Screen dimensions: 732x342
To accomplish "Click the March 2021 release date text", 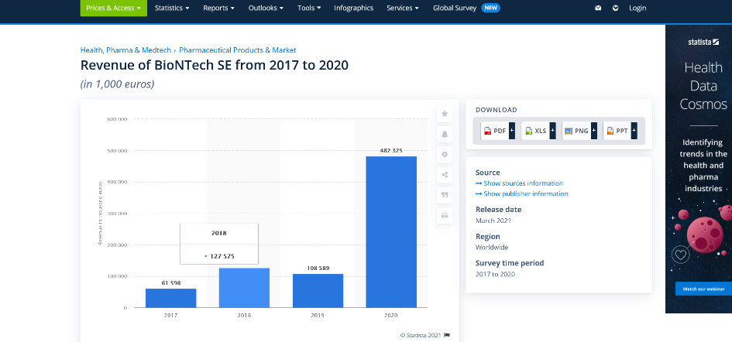I will (493, 221).
